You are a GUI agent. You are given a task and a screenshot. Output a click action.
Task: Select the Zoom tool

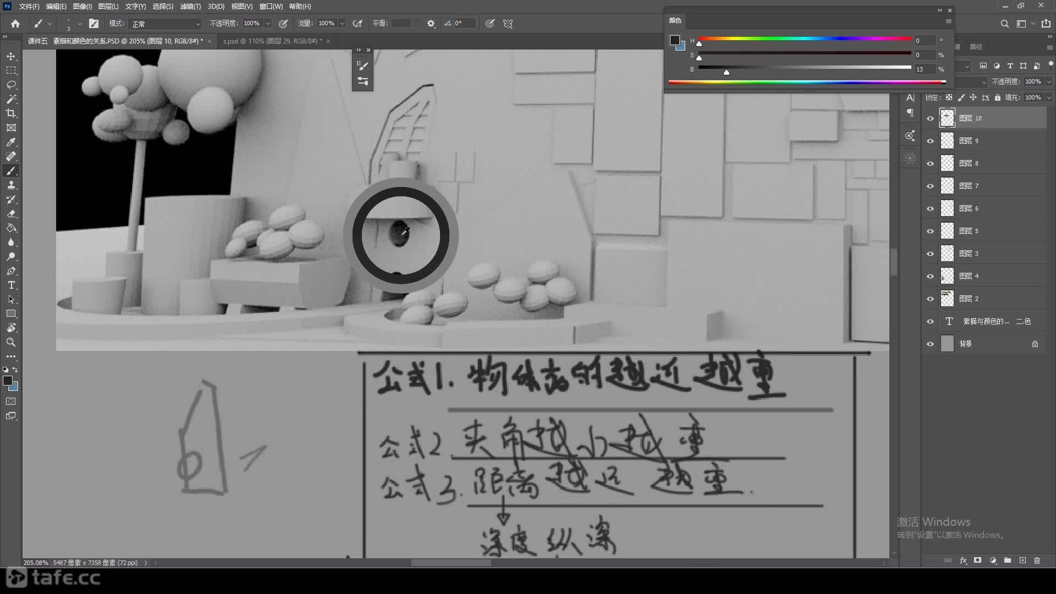coord(11,342)
